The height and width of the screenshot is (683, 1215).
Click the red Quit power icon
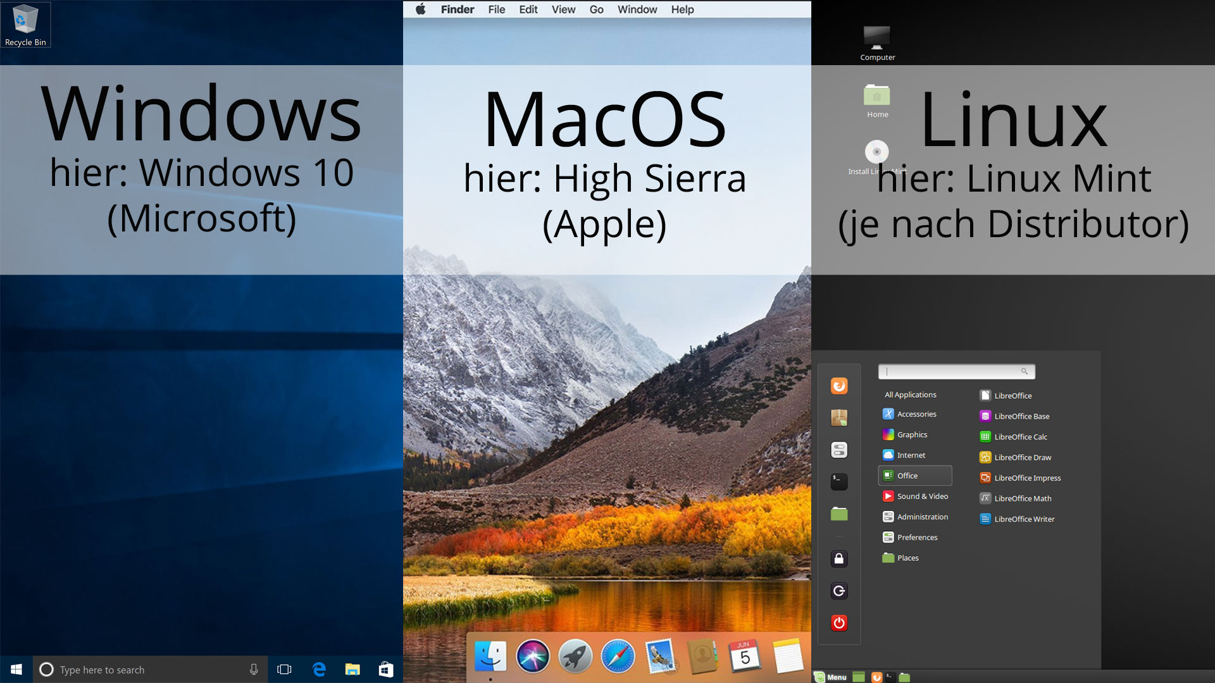(x=839, y=623)
